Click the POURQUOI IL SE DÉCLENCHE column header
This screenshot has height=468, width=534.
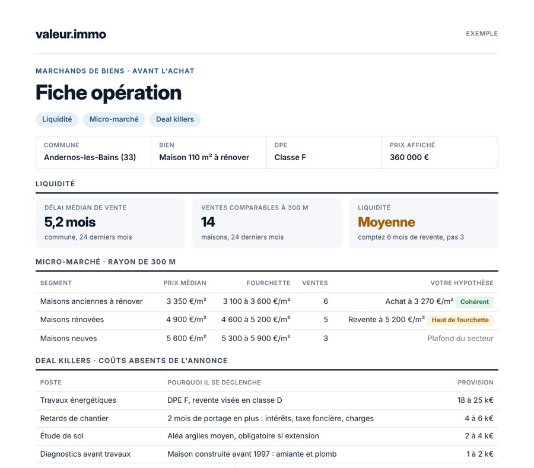[x=214, y=383]
